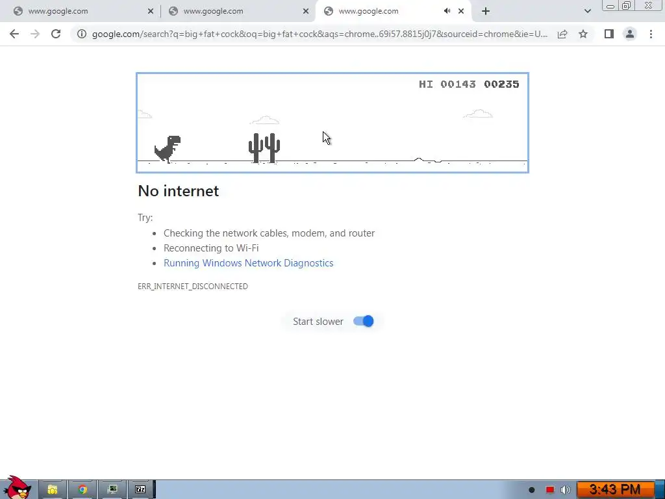This screenshot has height=499, width=665.
Task: Click the 00235 current score text
Action: [501, 84]
